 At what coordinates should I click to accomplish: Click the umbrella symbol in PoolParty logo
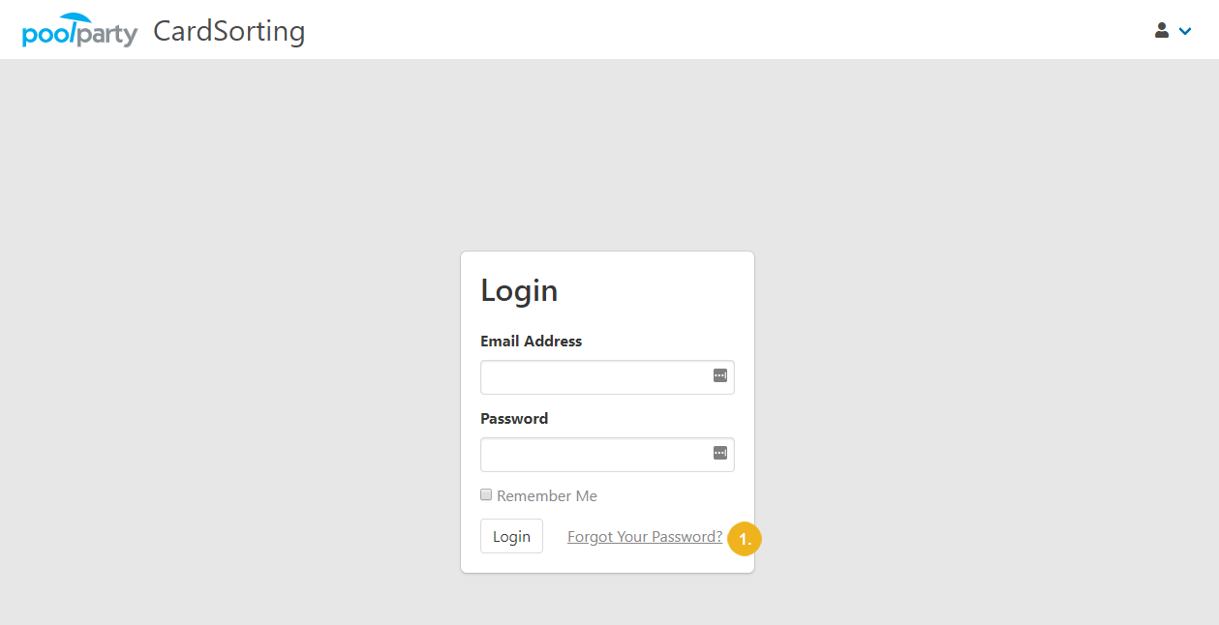[76, 19]
